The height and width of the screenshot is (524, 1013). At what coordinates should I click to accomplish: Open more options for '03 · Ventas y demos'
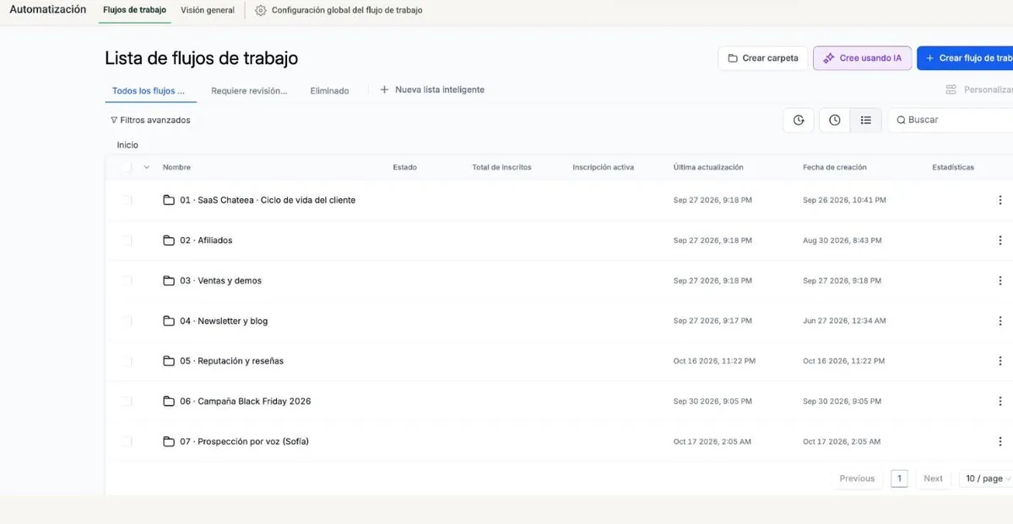point(1000,280)
